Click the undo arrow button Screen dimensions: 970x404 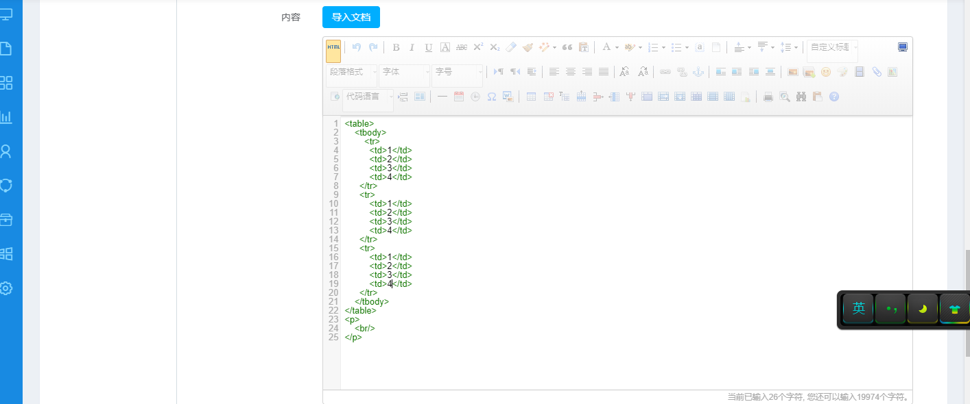[356, 47]
